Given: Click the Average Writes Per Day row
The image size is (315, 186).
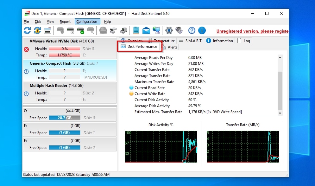Looking at the screenshot, I should (x=200, y=64).
